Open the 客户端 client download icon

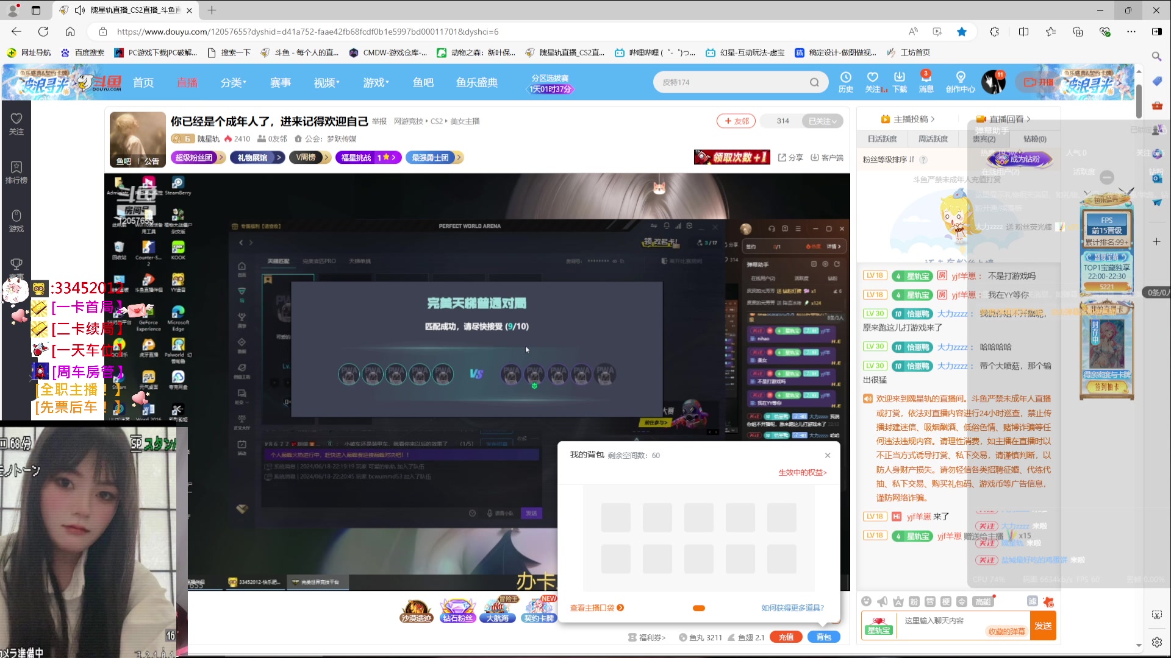tap(827, 158)
